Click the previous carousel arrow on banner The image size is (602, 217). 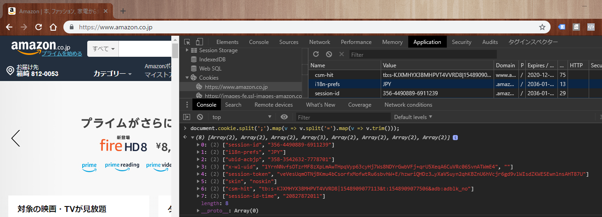[16, 138]
